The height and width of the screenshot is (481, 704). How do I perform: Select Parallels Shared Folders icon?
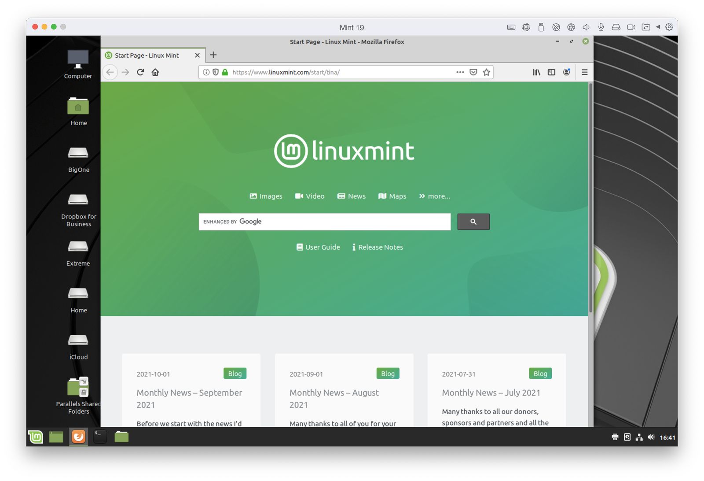78,396
